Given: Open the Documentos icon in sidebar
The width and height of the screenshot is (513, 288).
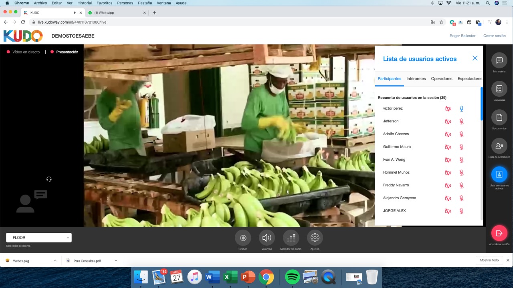Looking at the screenshot, I should [499, 118].
